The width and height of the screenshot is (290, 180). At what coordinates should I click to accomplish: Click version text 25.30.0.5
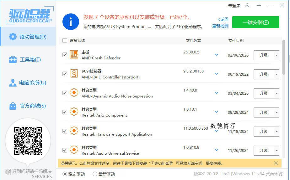pyautogui.click(x=191, y=52)
